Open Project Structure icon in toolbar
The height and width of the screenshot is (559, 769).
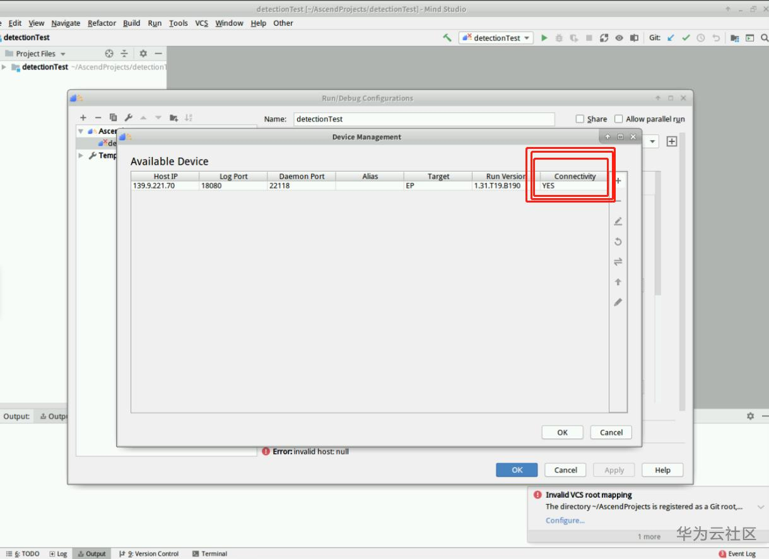(735, 38)
